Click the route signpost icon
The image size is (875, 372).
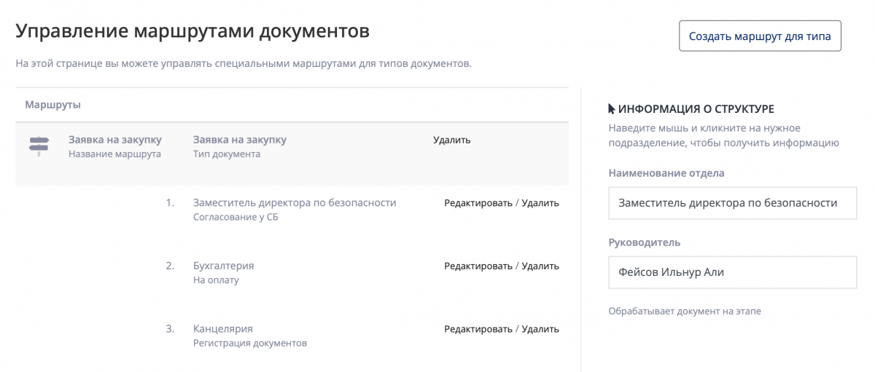pos(38,146)
